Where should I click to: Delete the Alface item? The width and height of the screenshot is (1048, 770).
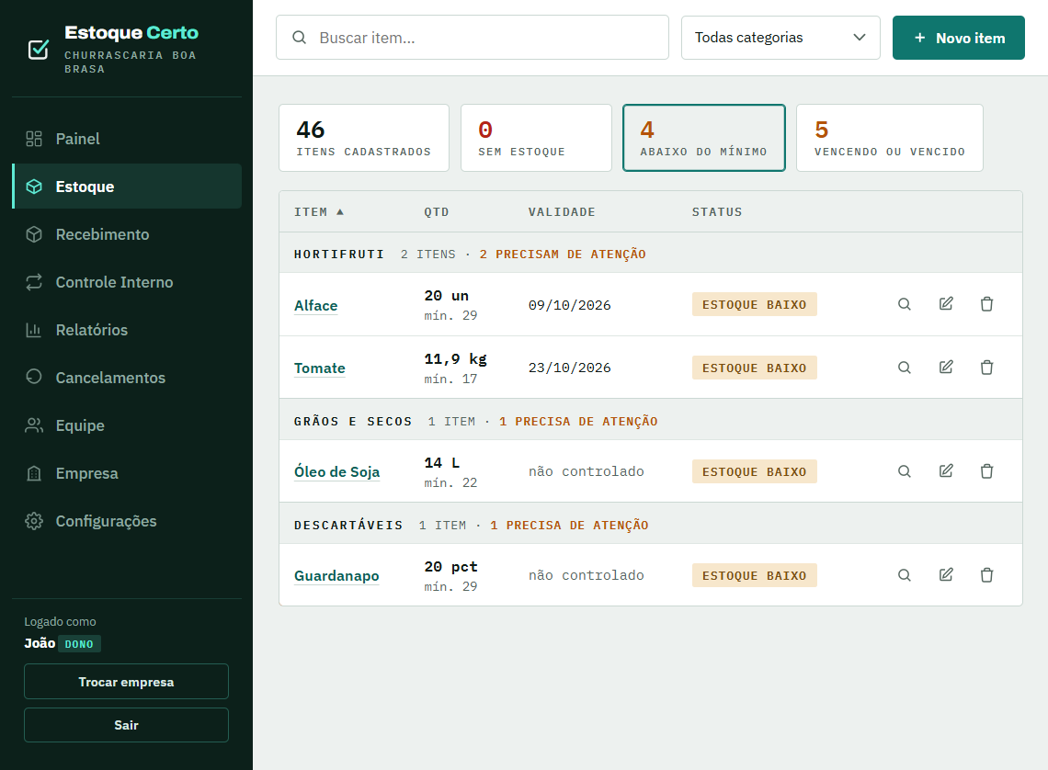[x=986, y=304]
